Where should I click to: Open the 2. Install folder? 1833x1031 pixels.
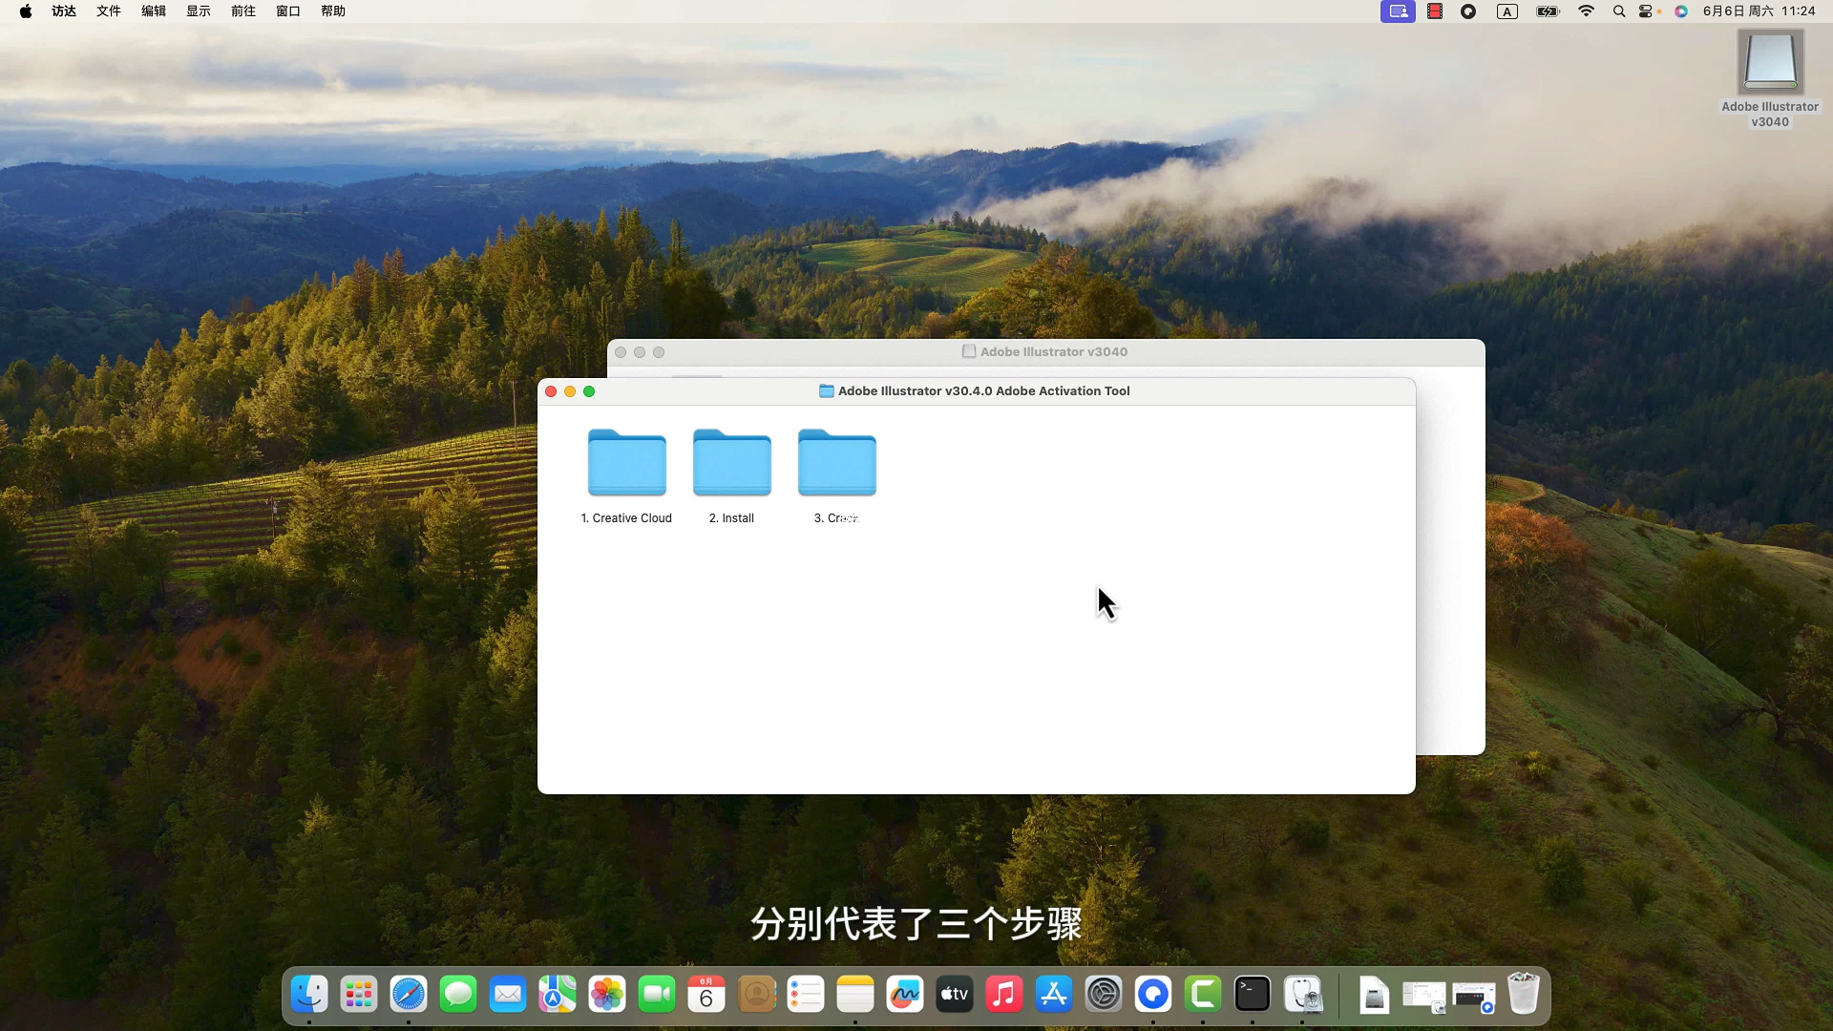731,463
